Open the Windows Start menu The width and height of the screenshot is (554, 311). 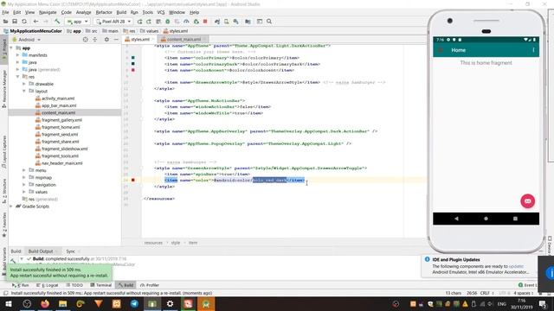click(x=9, y=303)
